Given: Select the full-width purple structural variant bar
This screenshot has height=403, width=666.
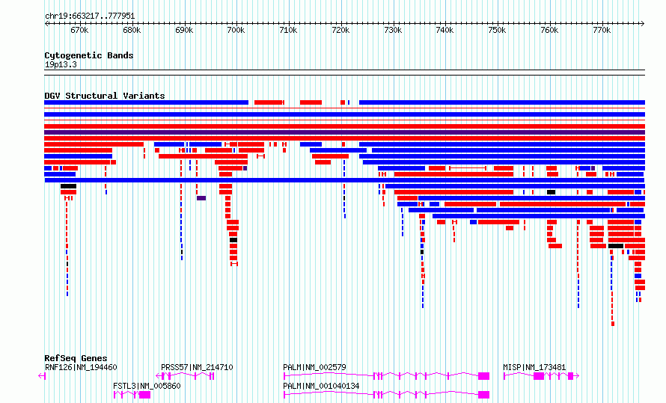Looking at the screenshot, I should click(x=344, y=132).
